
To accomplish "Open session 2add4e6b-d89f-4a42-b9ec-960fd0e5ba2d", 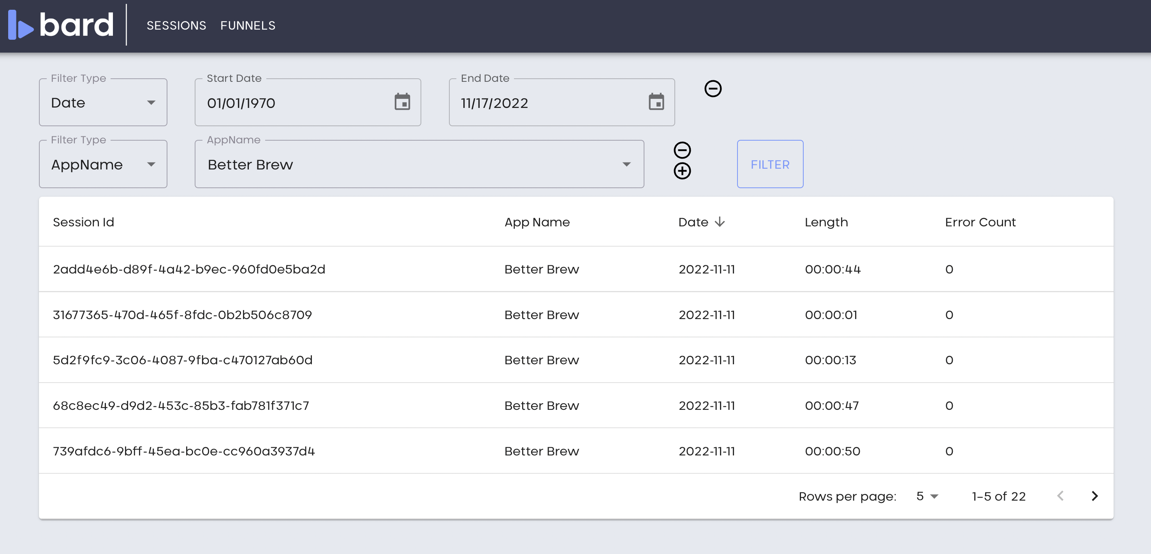I will point(576,269).
